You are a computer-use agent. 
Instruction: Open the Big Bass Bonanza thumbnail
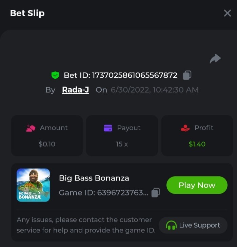[33, 185]
